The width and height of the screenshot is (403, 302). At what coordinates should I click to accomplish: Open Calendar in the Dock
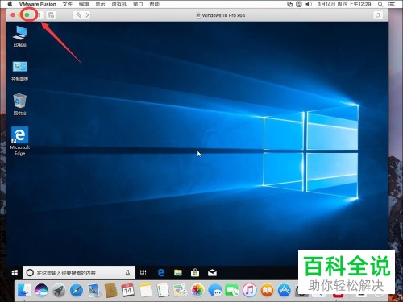click(128, 290)
